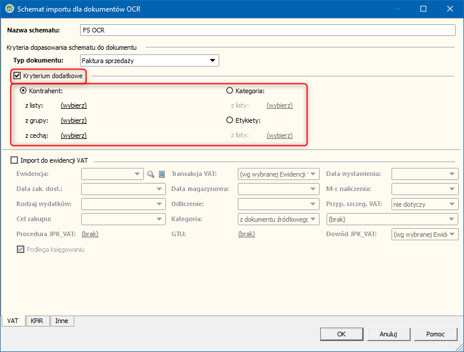Open the Kategoria (brak) dropdown

393,219
